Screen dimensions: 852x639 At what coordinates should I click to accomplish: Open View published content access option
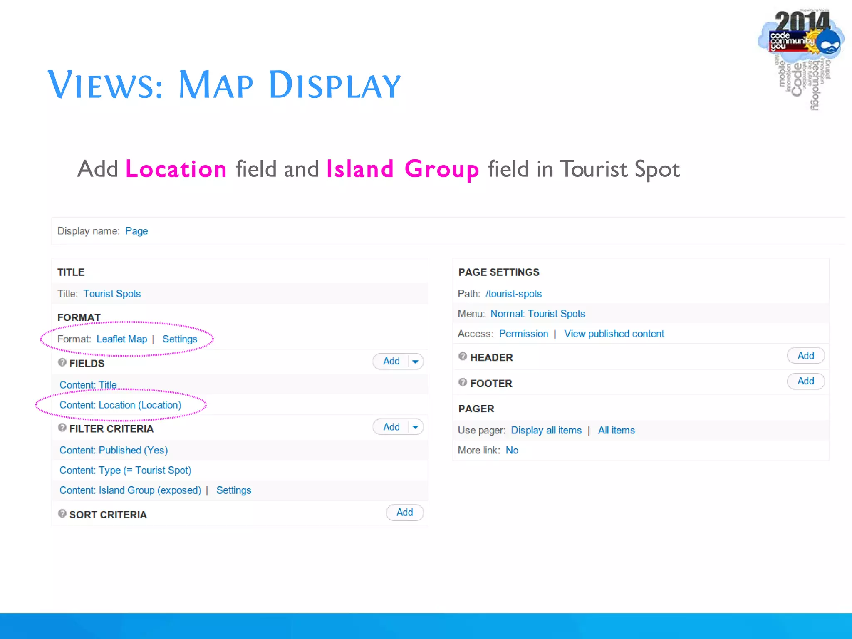pyautogui.click(x=614, y=334)
